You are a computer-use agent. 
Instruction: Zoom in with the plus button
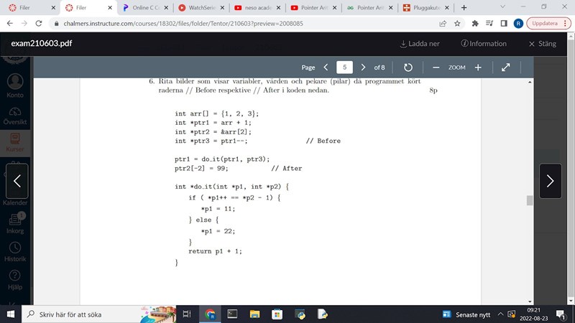(x=478, y=67)
